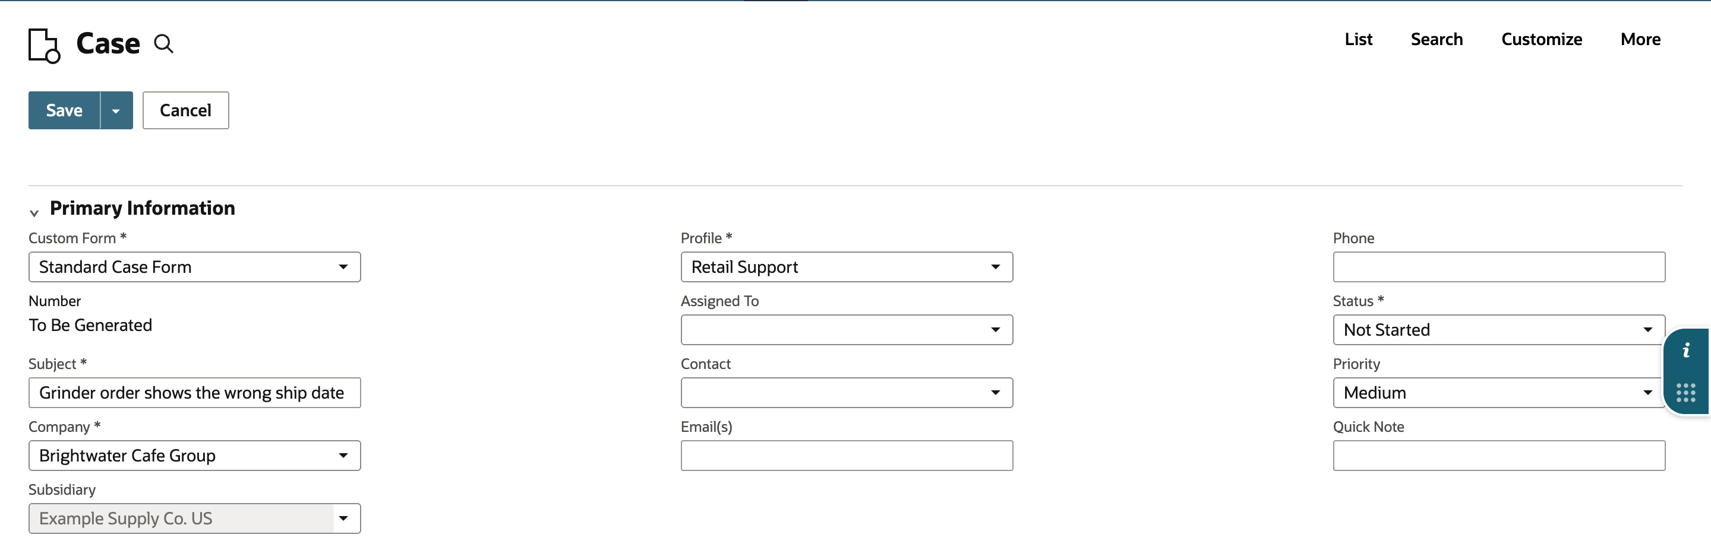
Task: Click the 'To Be Generated' number text
Action: click(90, 325)
